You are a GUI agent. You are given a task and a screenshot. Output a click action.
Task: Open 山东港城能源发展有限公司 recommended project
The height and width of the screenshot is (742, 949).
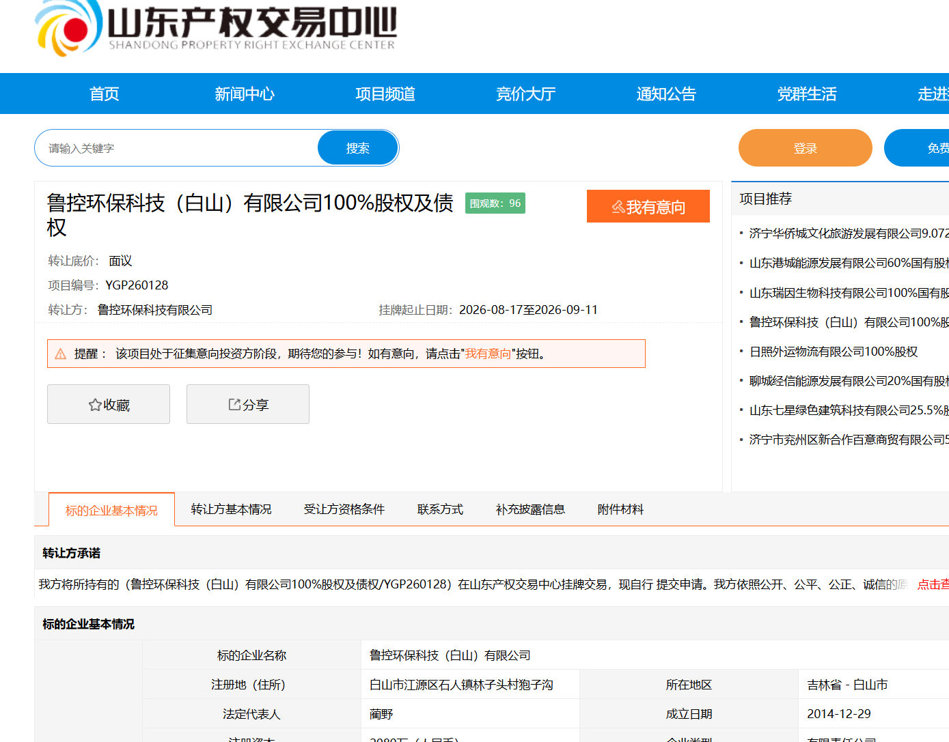click(x=849, y=263)
